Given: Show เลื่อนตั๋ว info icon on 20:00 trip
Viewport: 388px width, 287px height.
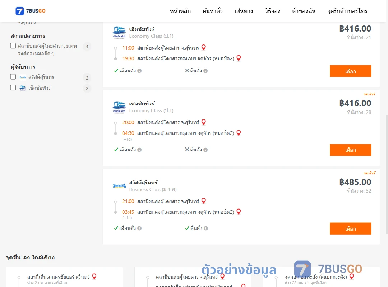Looking at the screenshot, I should [139, 150].
